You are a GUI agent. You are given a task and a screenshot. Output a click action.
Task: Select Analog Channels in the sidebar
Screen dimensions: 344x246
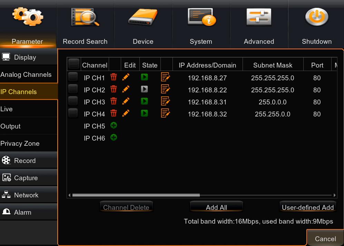pos(29,74)
